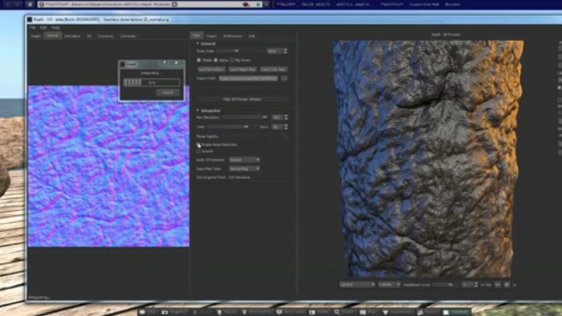Click the Hide 3D Preview Window button
The height and width of the screenshot is (316, 562).
pyautogui.click(x=242, y=100)
